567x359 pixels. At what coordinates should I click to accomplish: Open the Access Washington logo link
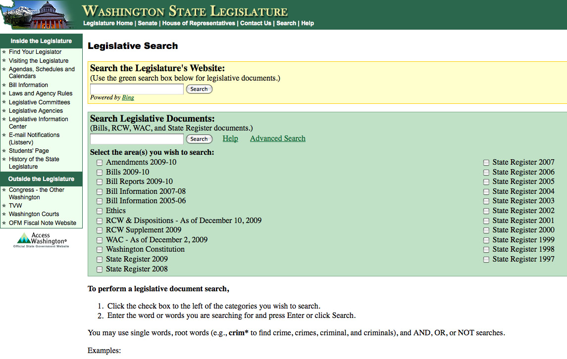(x=41, y=240)
